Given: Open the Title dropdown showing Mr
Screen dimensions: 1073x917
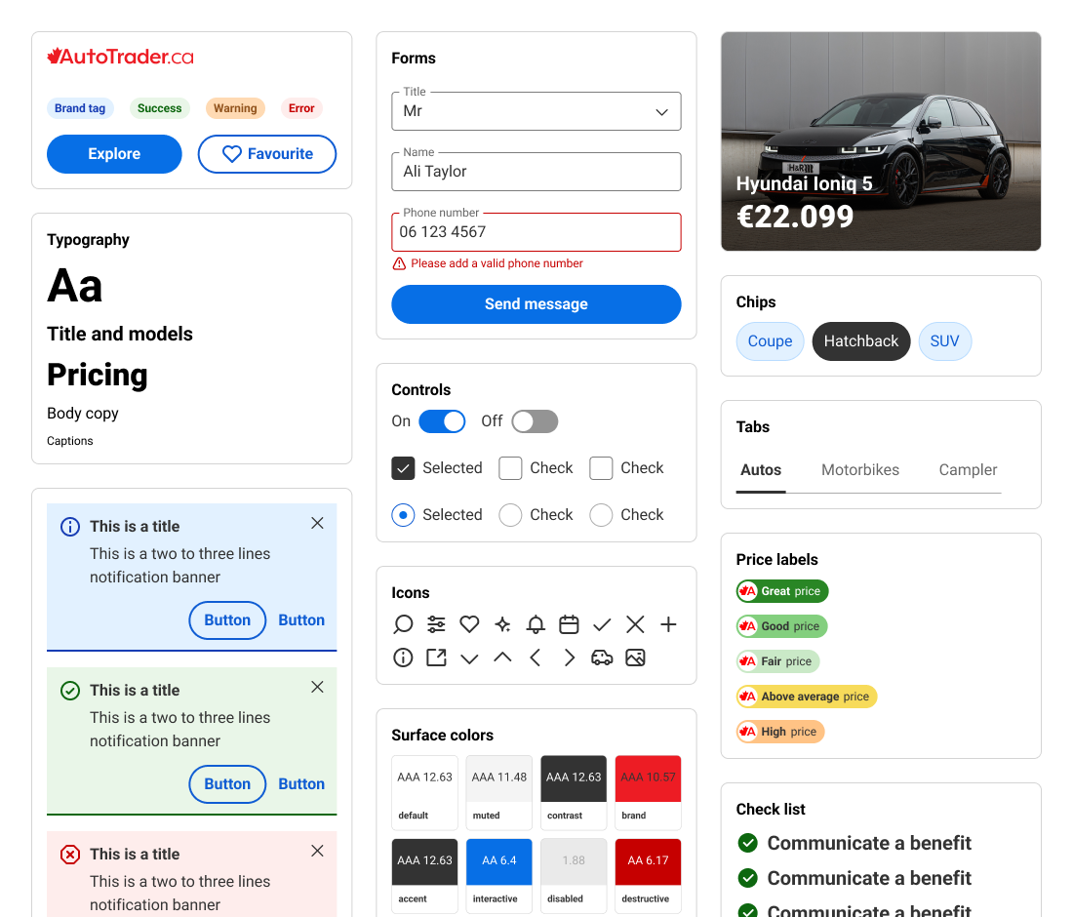Looking at the screenshot, I should pos(536,111).
